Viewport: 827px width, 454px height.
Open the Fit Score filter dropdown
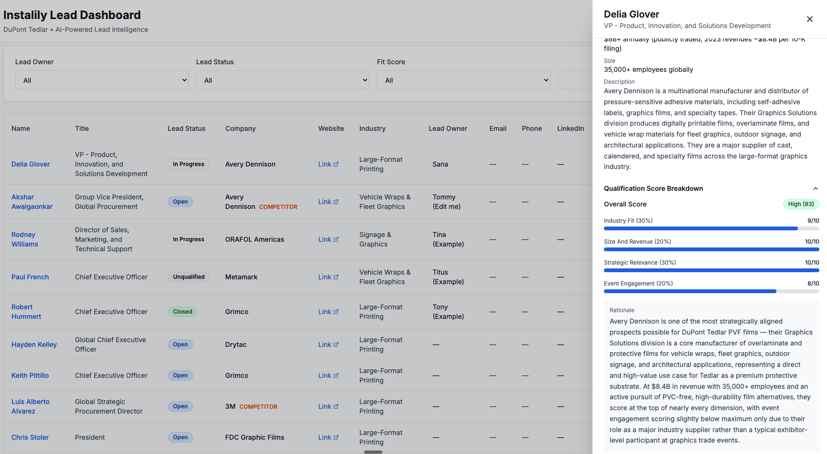point(463,80)
